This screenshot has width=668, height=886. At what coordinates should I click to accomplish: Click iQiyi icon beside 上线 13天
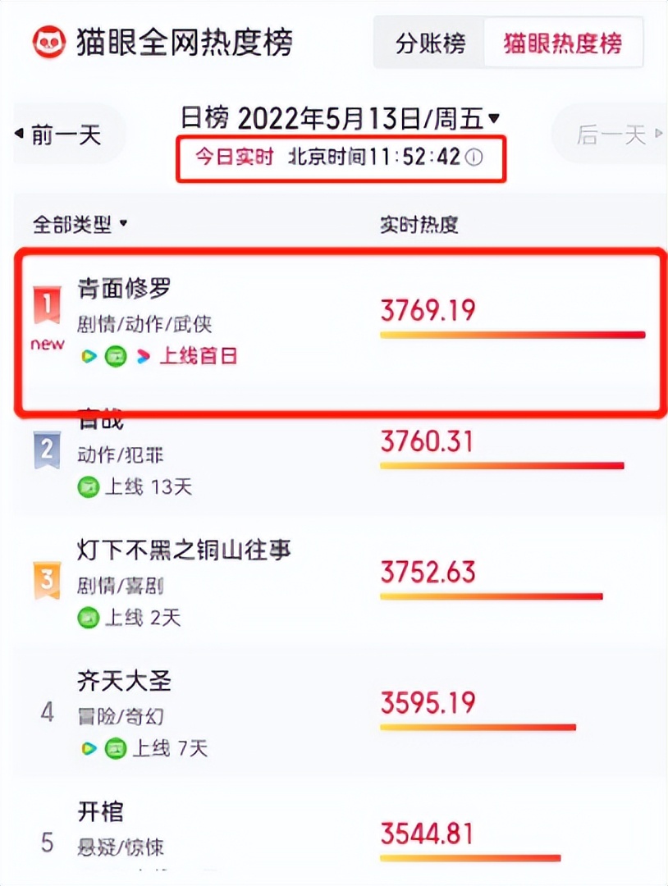(88, 487)
